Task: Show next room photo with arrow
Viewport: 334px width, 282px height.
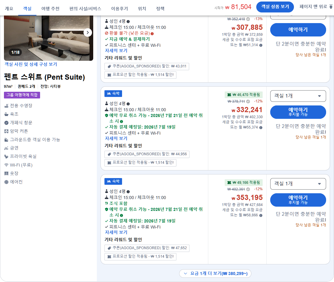Action: [x=87, y=33]
